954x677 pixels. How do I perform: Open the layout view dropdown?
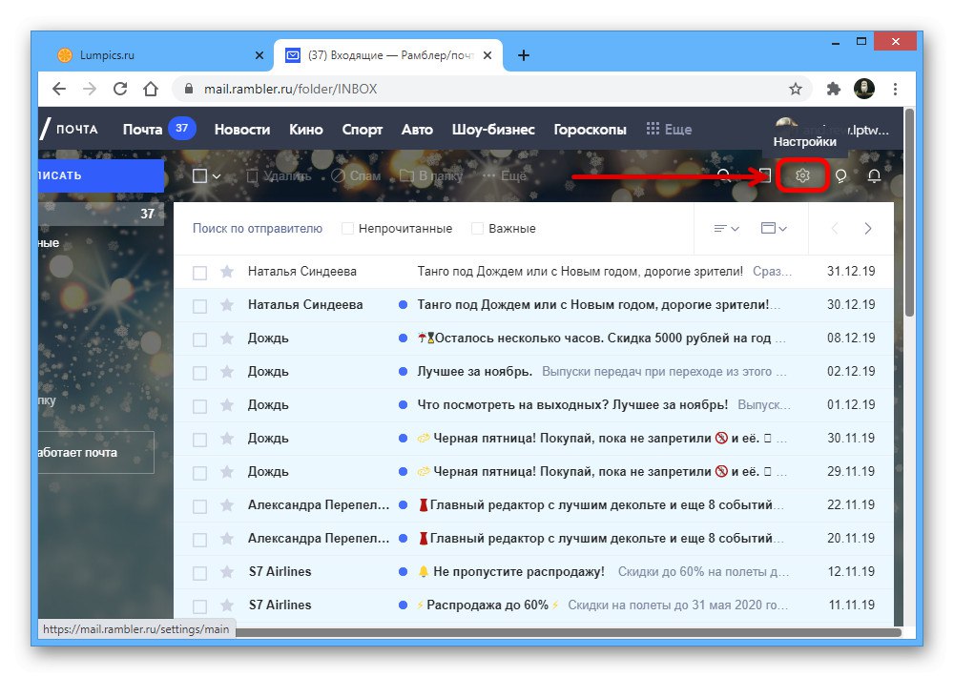click(x=774, y=229)
